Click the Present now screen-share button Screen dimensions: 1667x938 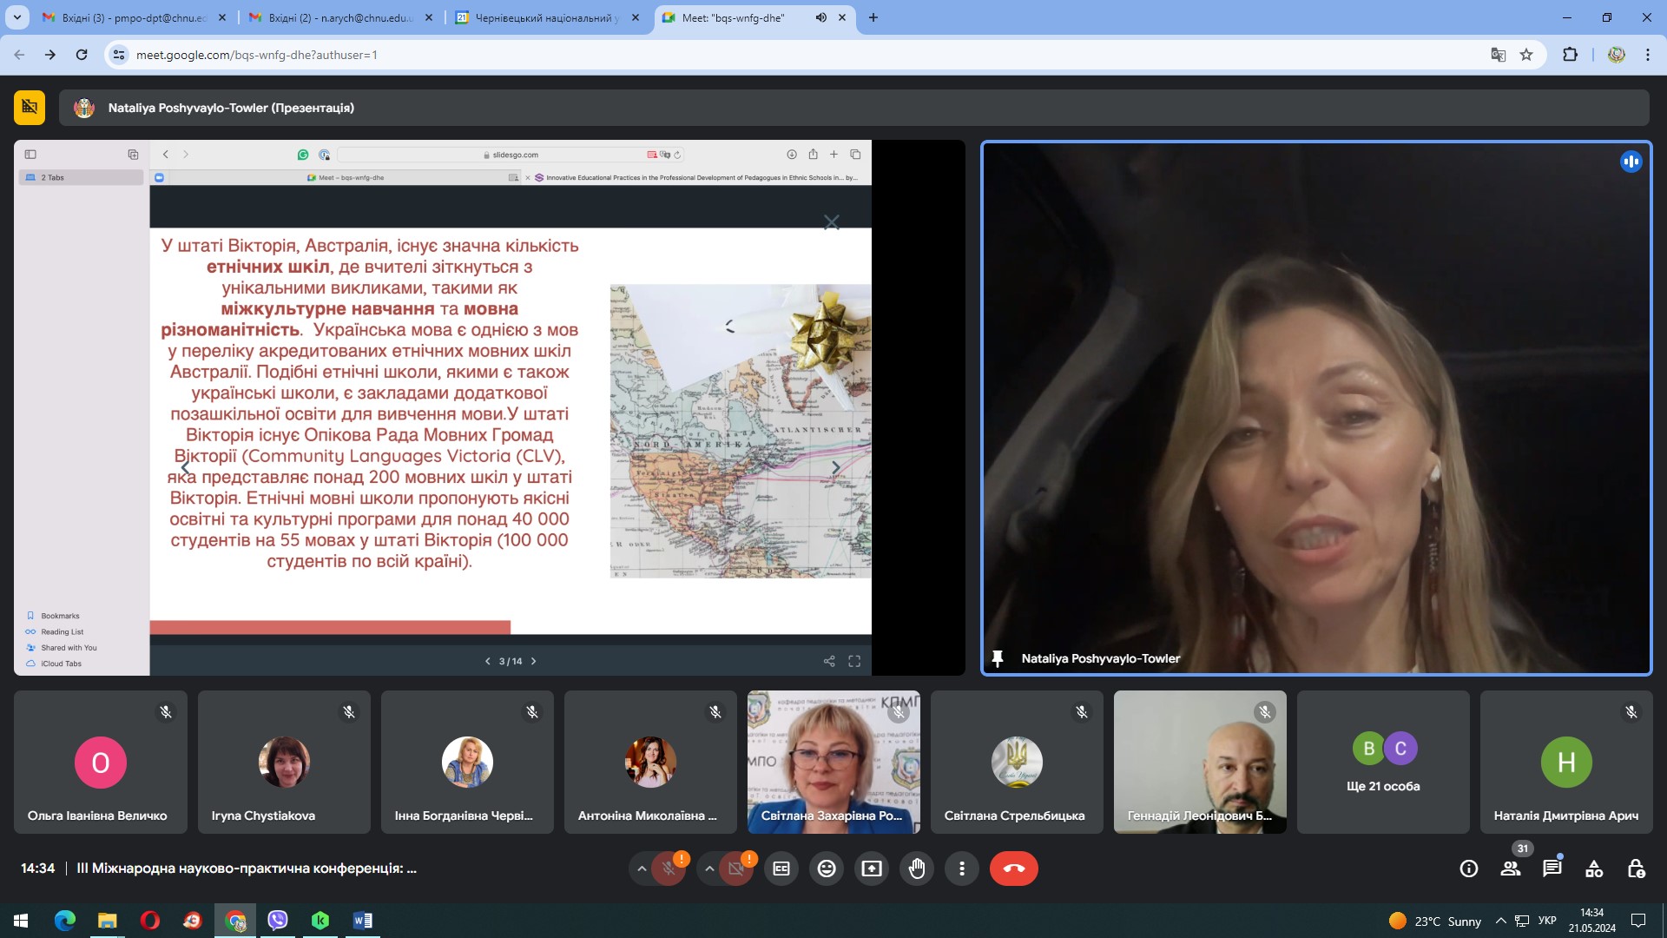[872, 869]
